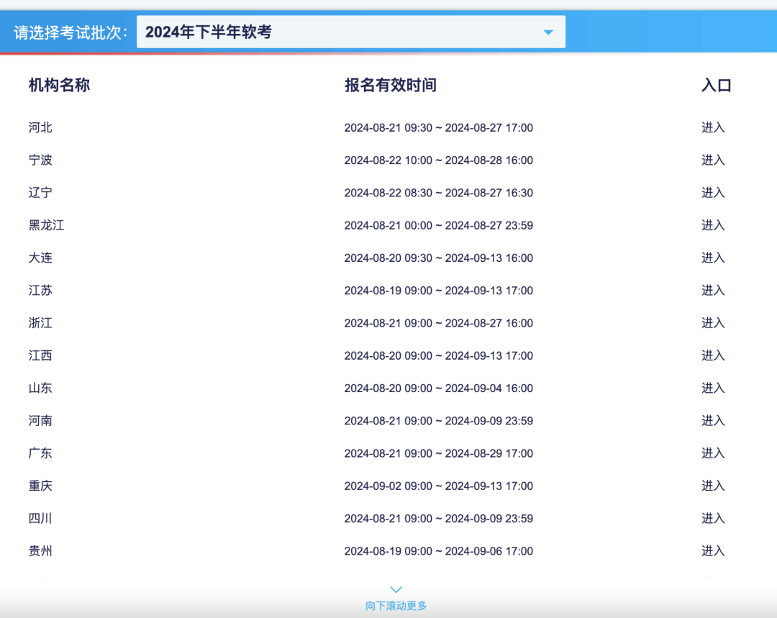Open 进入 in the 山东 row
777x618 pixels.
coord(713,388)
